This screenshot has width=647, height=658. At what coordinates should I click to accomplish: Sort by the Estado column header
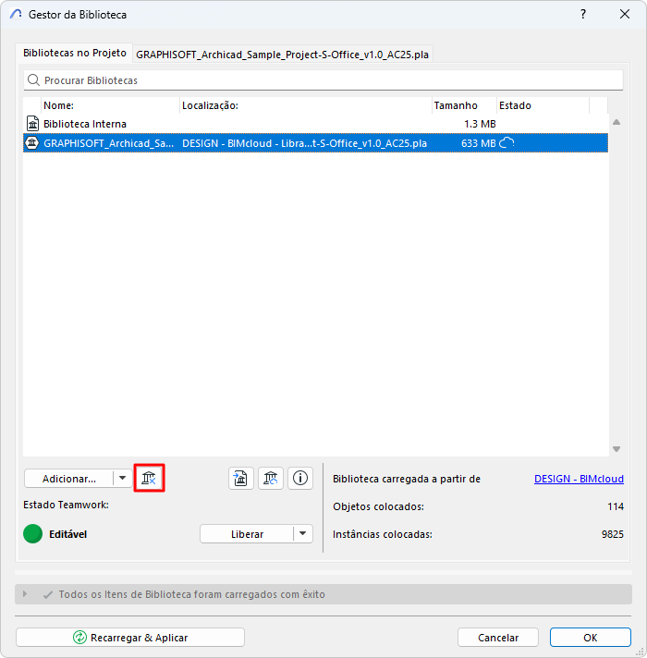click(x=543, y=105)
